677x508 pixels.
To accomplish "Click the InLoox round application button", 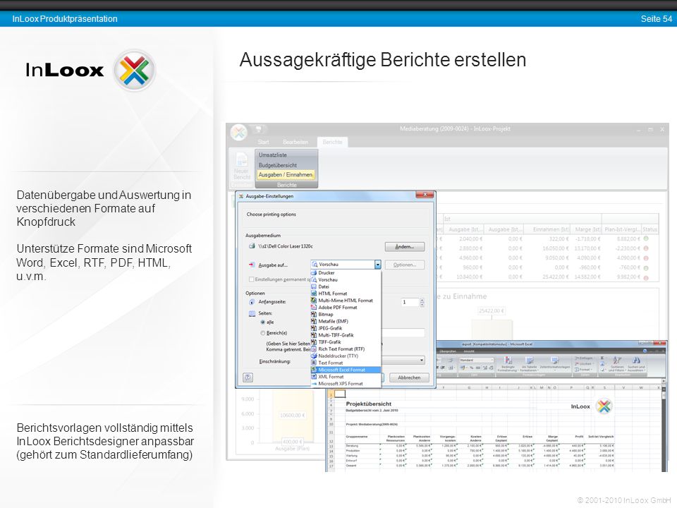I will coord(238,132).
